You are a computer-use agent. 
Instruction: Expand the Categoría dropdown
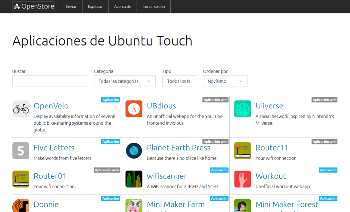125,81
